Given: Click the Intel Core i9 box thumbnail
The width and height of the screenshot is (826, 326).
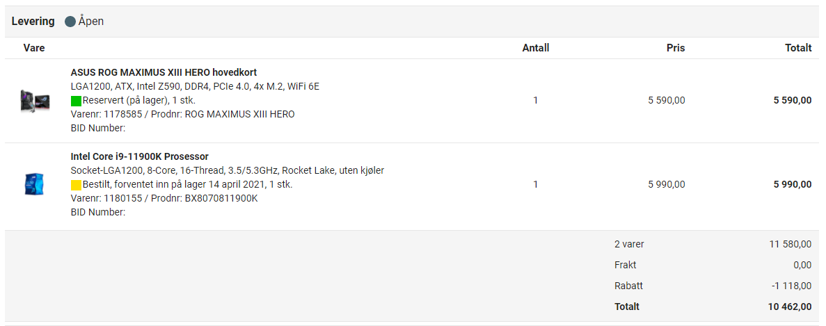Looking at the screenshot, I should (x=33, y=185).
